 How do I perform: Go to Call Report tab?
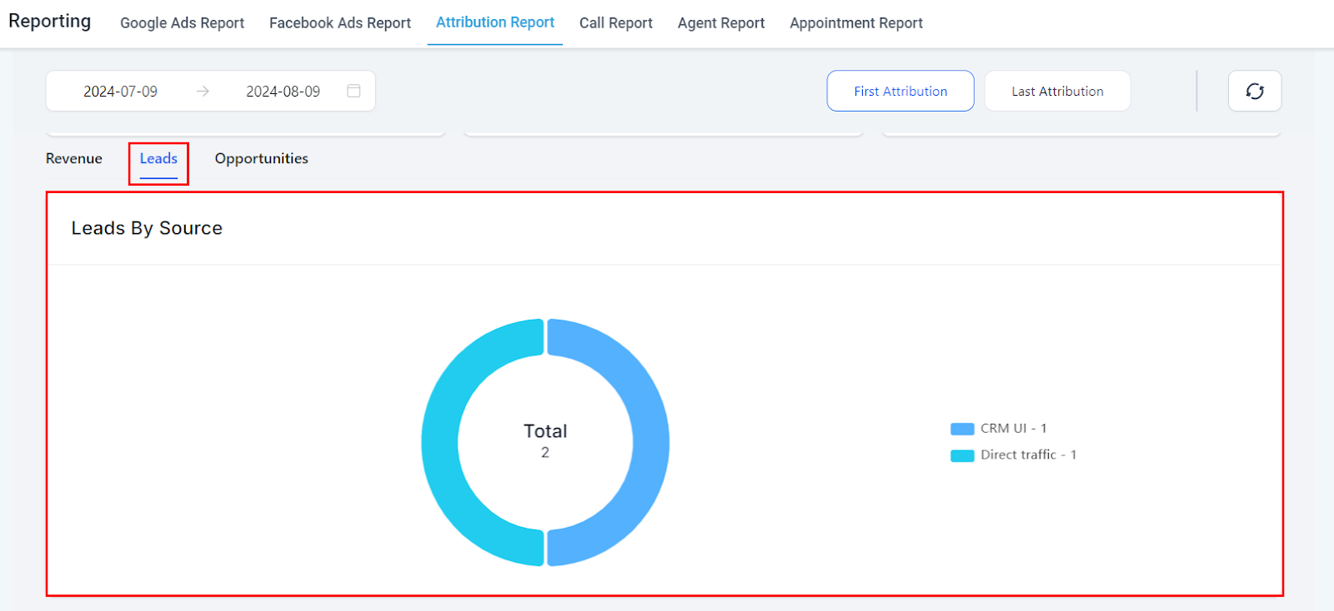click(x=616, y=23)
